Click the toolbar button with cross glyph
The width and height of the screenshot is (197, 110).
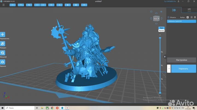point(29,5)
